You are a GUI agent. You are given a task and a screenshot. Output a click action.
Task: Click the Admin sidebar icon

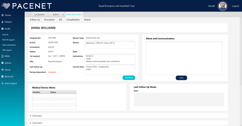coord(3,63)
